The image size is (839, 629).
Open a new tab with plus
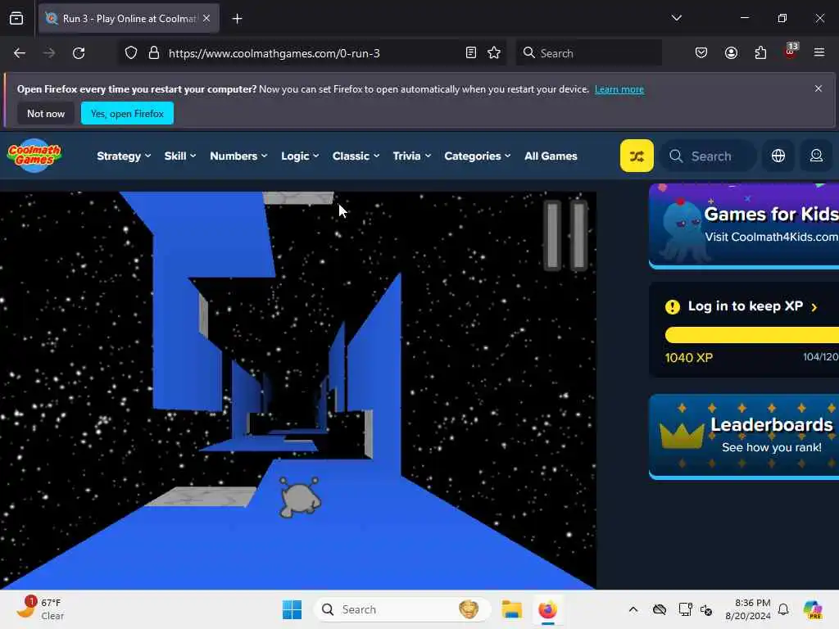pos(237,19)
